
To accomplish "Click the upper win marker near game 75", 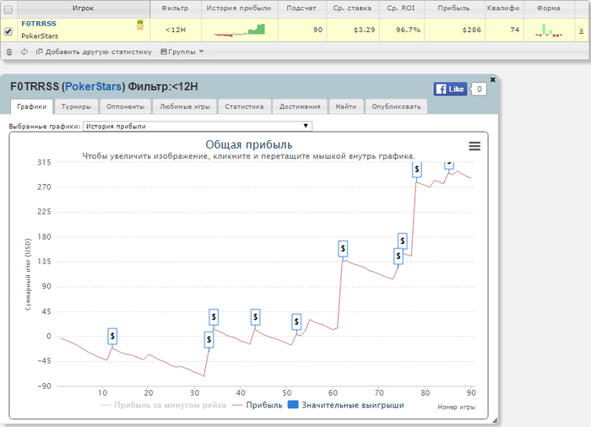I will [403, 241].
